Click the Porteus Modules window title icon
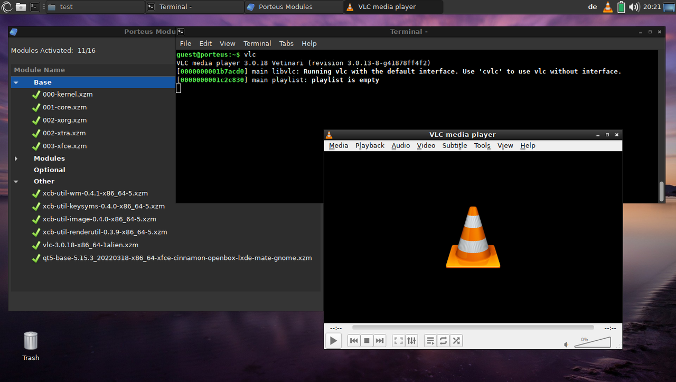This screenshot has height=382, width=676. 14,32
